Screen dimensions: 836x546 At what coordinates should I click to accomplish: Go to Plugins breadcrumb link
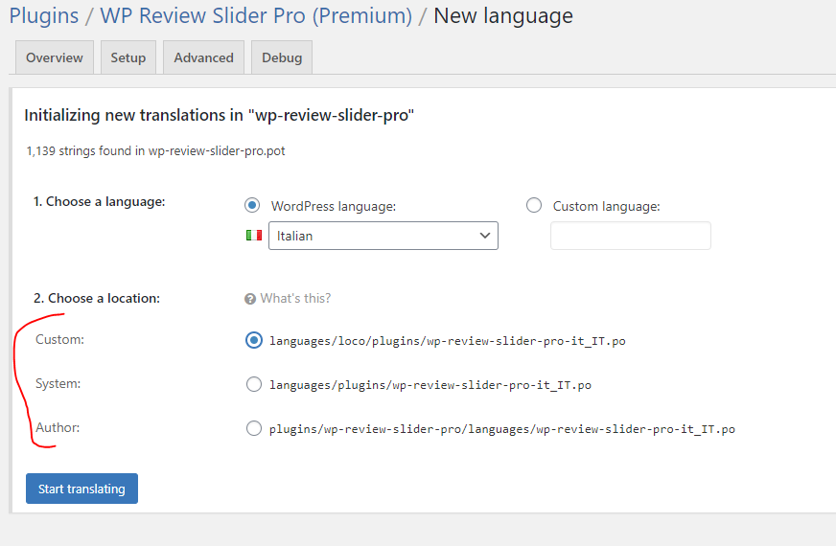pyautogui.click(x=44, y=15)
